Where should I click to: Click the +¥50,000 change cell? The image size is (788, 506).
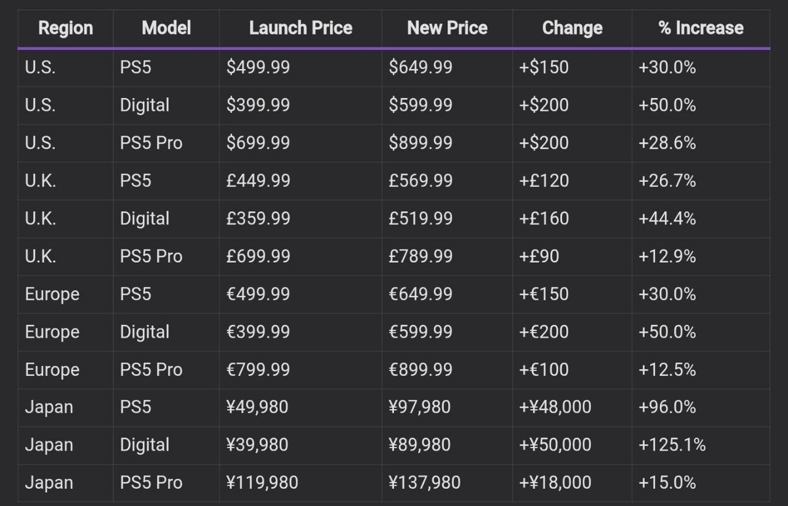click(555, 445)
